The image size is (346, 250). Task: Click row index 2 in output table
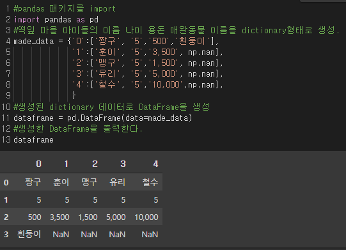[6, 217]
